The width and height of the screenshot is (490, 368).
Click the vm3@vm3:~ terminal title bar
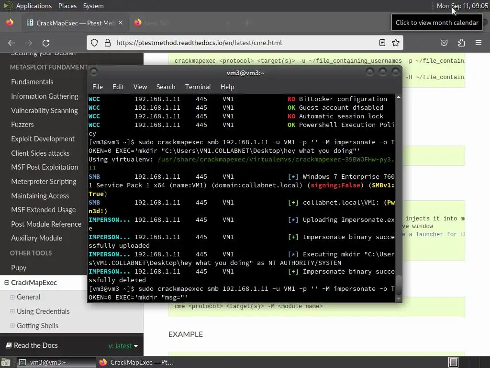(x=245, y=73)
